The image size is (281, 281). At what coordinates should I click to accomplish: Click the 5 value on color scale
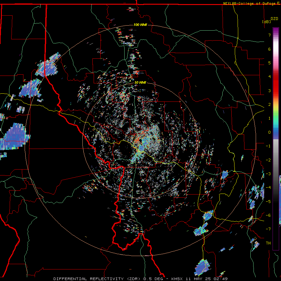tap(269, 63)
